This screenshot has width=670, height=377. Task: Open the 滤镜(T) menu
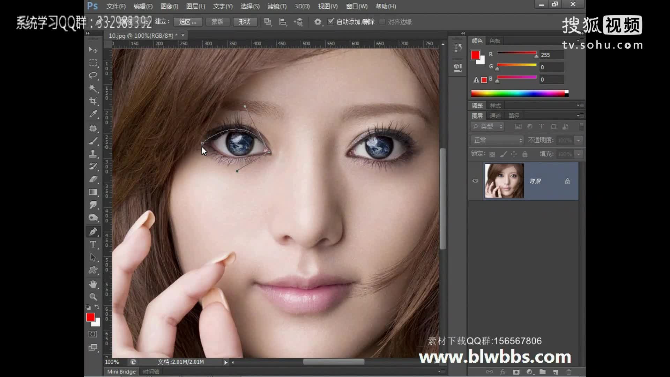coord(277,6)
